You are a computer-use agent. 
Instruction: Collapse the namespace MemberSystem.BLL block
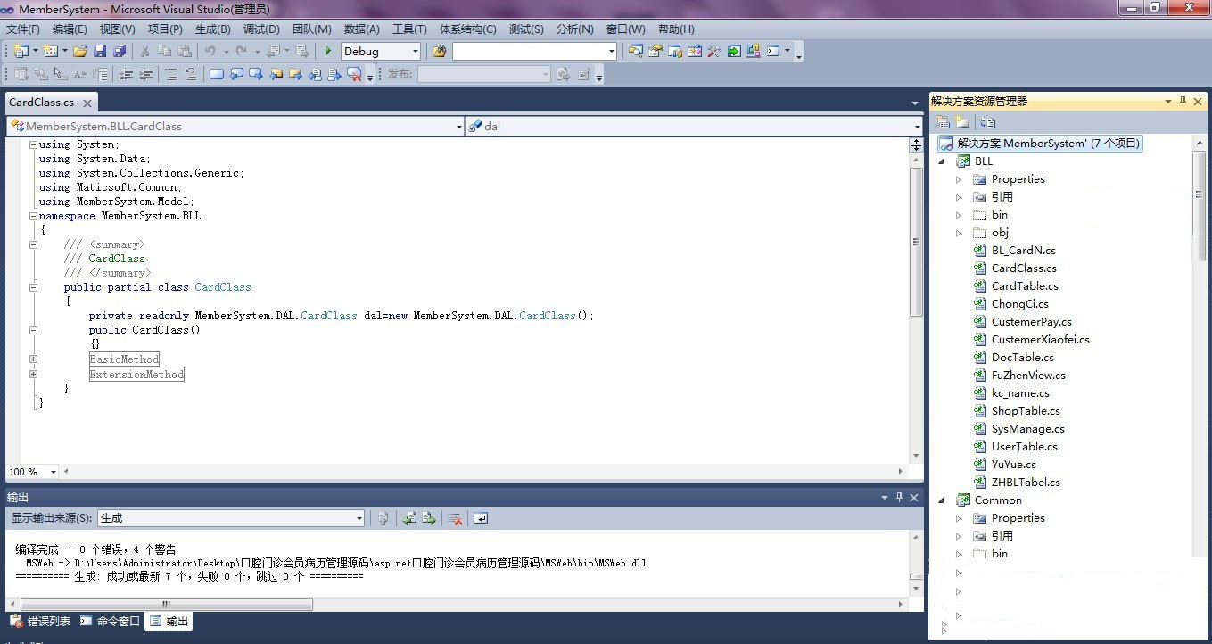coord(33,216)
